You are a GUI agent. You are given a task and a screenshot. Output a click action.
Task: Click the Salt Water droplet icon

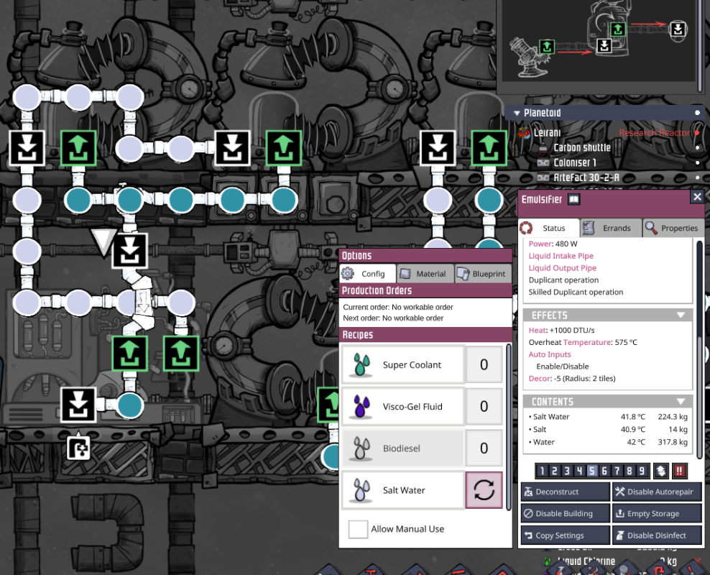(361, 490)
